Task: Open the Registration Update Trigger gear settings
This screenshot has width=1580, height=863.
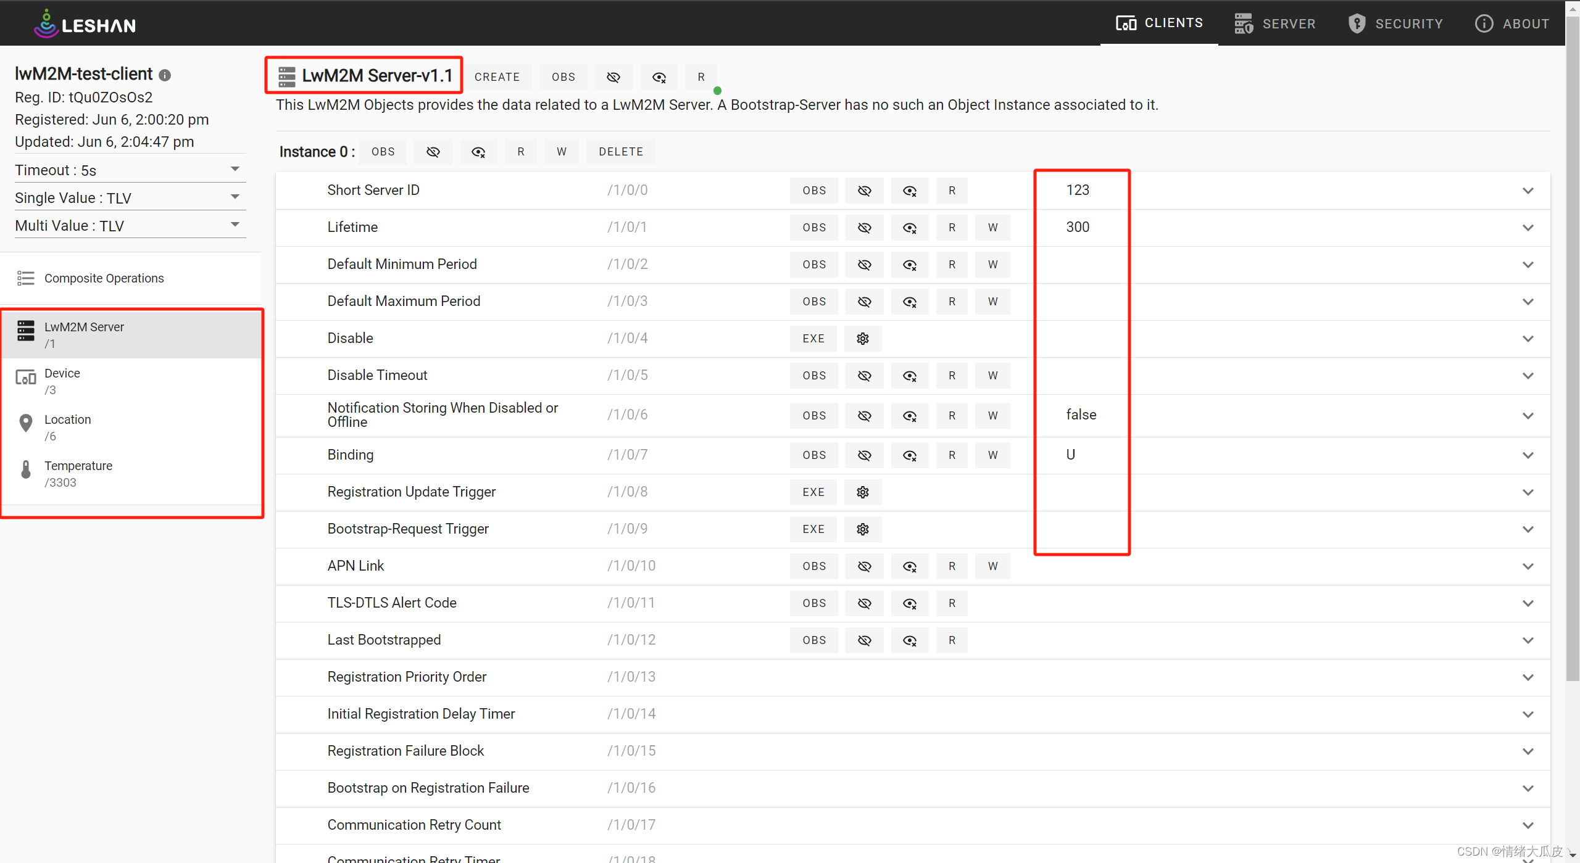Action: (862, 492)
